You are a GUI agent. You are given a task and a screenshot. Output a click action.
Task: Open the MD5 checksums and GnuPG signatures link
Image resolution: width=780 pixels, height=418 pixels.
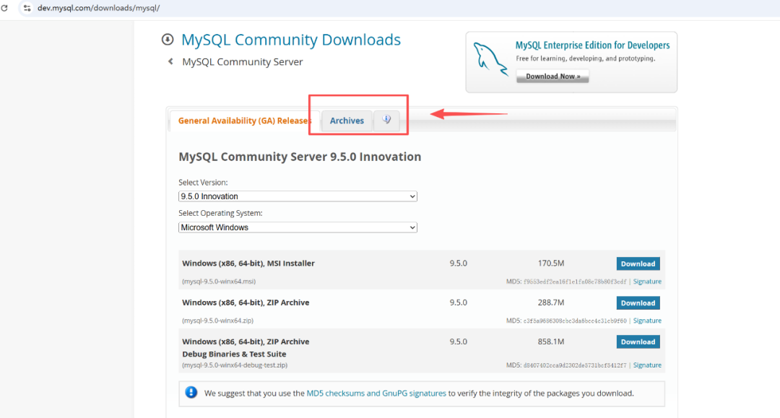pyautogui.click(x=376, y=393)
